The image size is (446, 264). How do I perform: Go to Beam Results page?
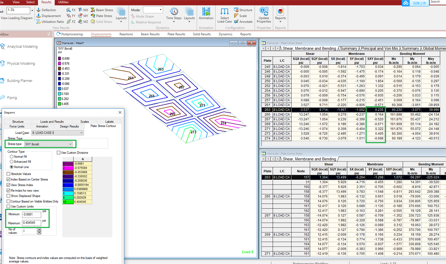click(150, 34)
